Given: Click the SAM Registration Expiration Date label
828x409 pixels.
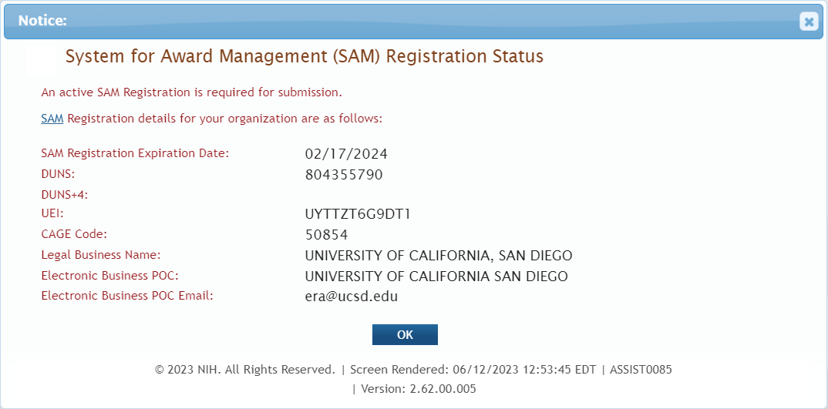Looking at the screenshot, I should [135, 153].
